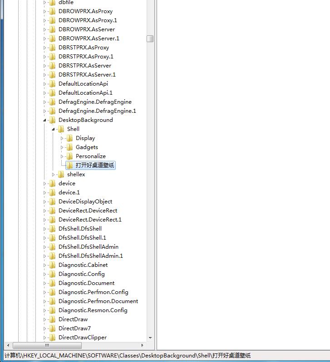Expand the Personalize key
The height and width of the screenshot is (362, 330).
[62, 156]
